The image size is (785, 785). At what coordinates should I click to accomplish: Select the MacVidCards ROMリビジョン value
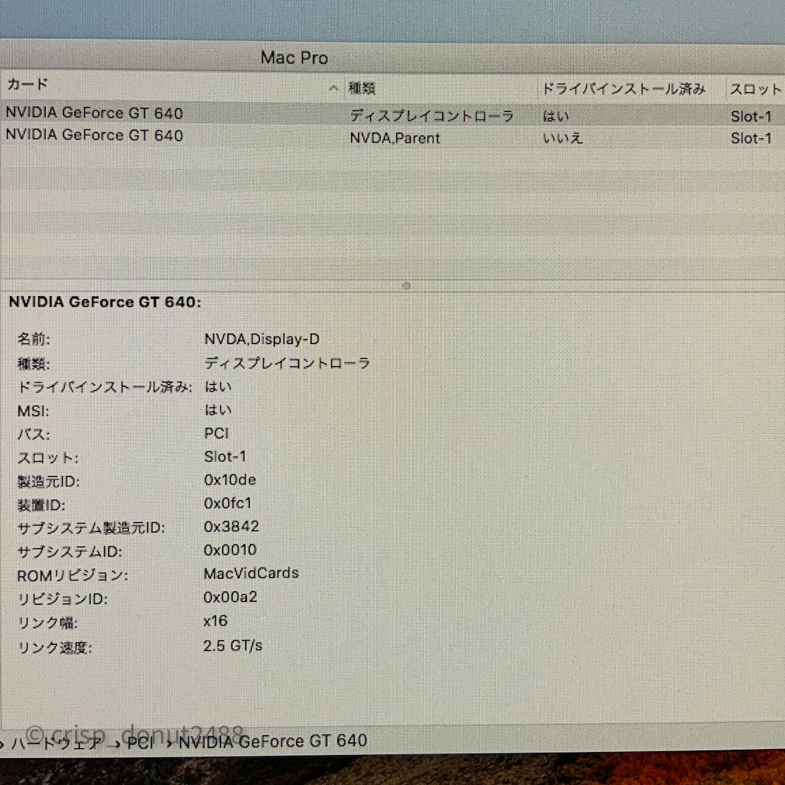pyautogui.click(x=250, y=573)
